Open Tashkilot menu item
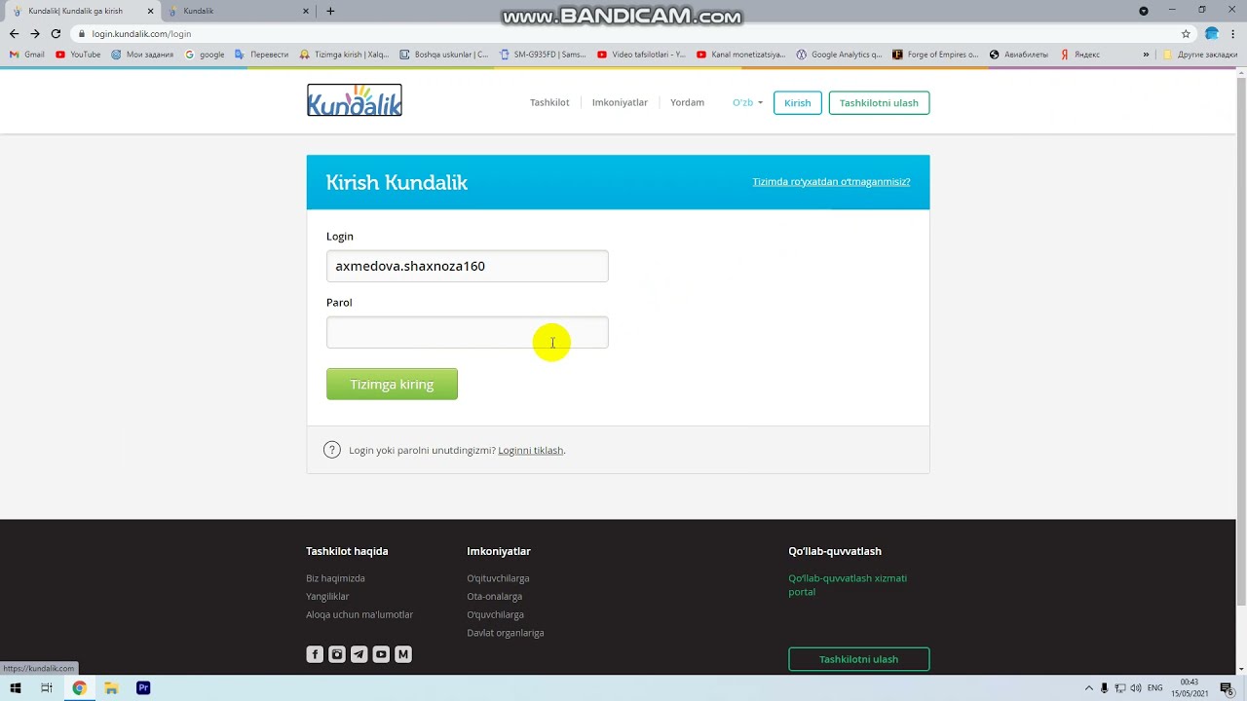The image size is (1247, 701). pos(549,102)
